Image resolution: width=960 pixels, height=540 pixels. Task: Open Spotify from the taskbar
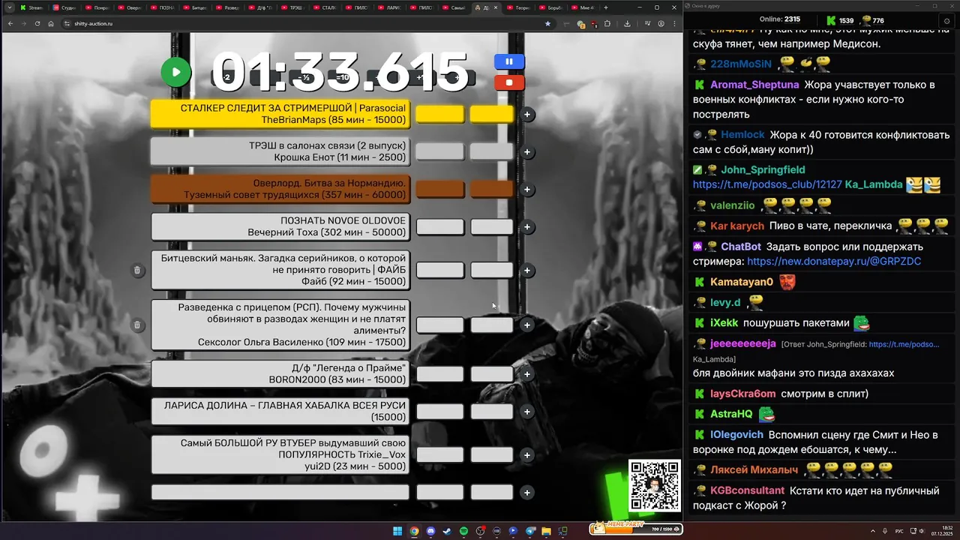[x=463, y=531]
